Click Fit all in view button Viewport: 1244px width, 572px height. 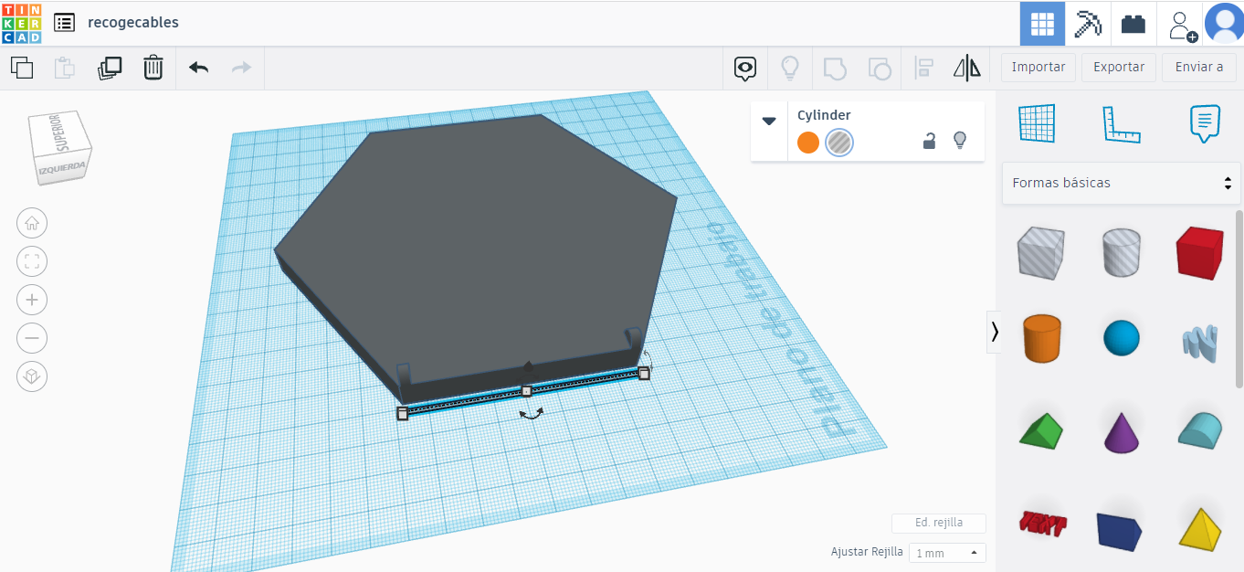[32, 261]
